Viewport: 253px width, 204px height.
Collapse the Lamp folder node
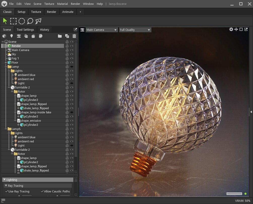(x=6, y=67)
